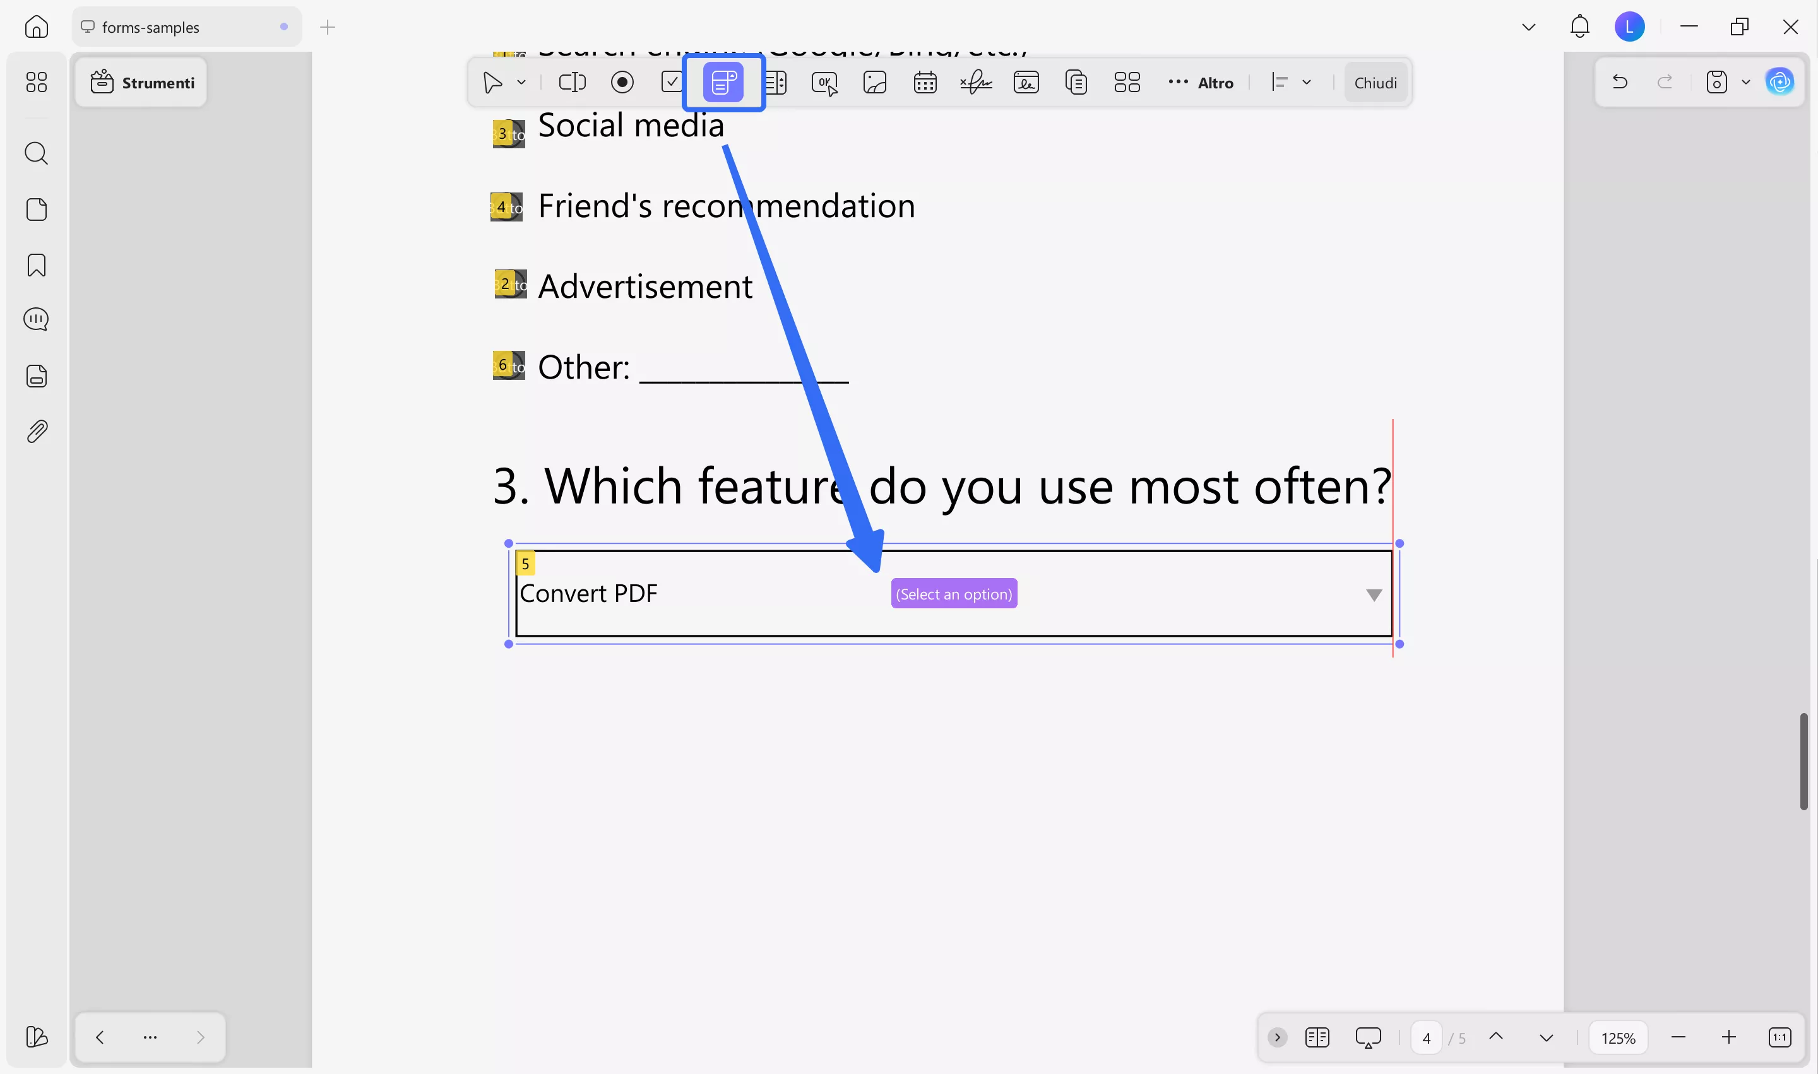Click the Strumenti button
The image size is (1818, 1074).
(141, 82)
